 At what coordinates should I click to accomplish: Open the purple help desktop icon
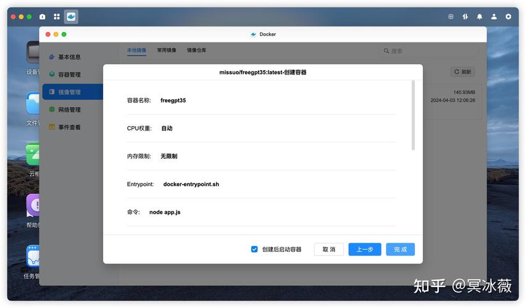(x=33, y=205)
